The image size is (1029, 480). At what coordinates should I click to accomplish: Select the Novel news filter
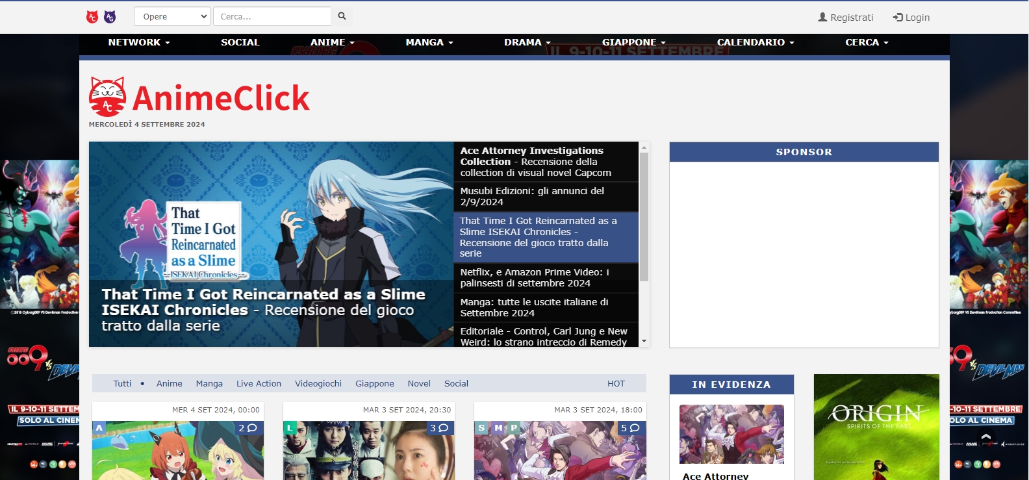click(x=419, y=384)
